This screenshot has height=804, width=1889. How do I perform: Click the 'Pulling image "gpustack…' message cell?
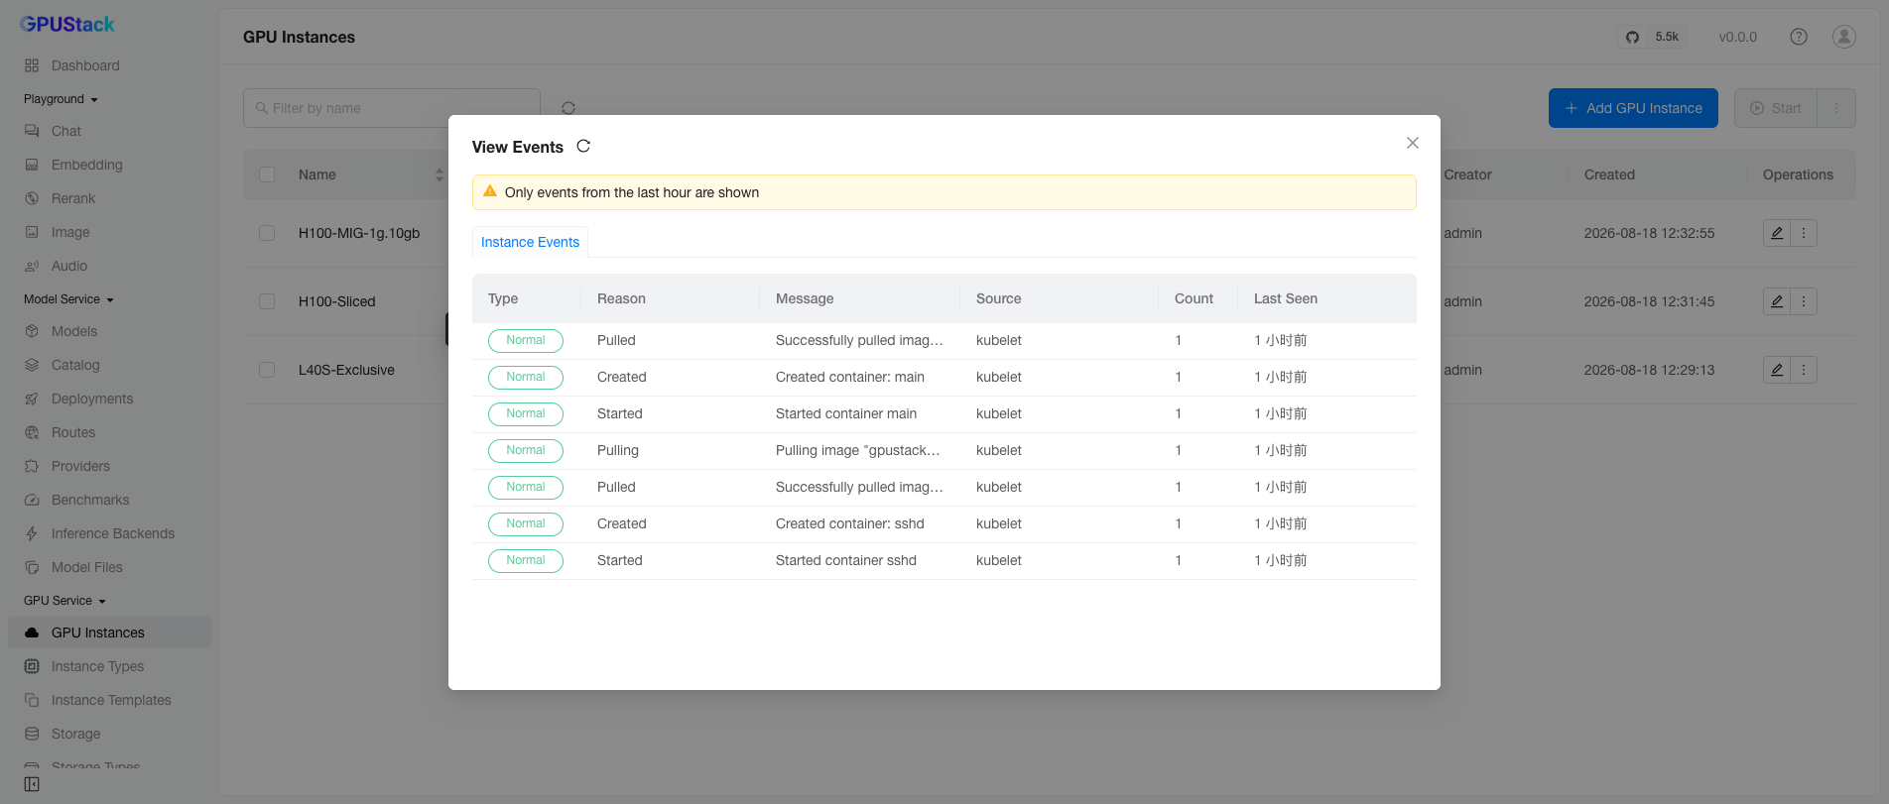pos(858,450)
